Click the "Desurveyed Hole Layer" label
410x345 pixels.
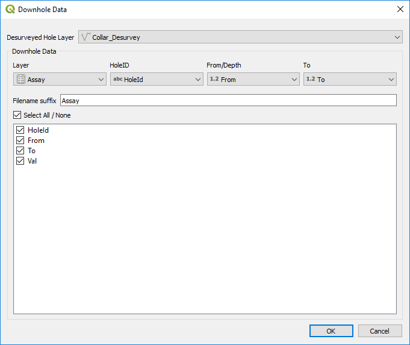click(x=40, y=37)
